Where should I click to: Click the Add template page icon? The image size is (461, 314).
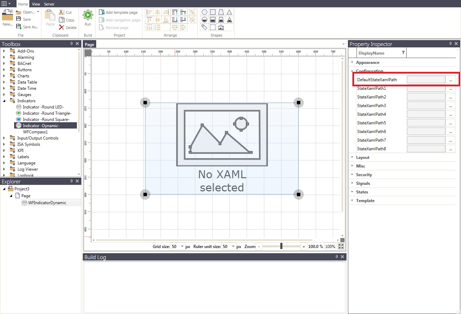pyautogui.click(x=102, y=12)
